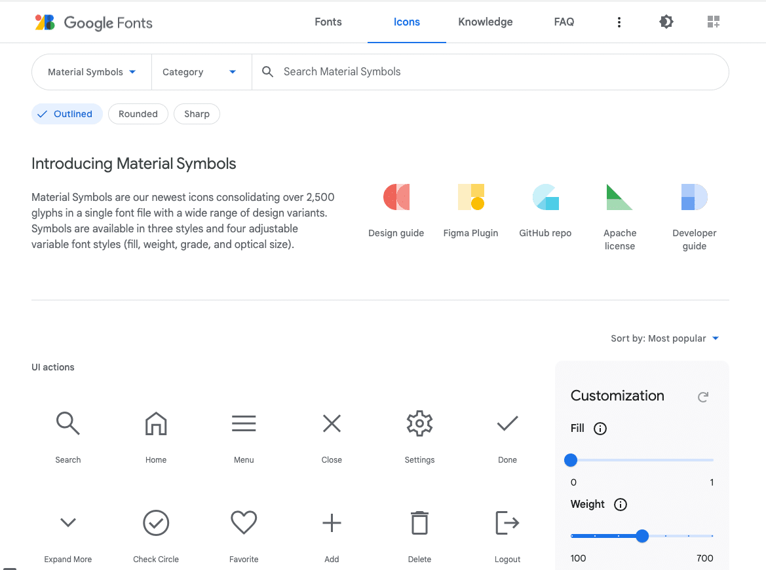The height and width of the screenshot is (570, 766).
Task: Click the Search Material Symbols field
Action: click(x=490, y=72)
